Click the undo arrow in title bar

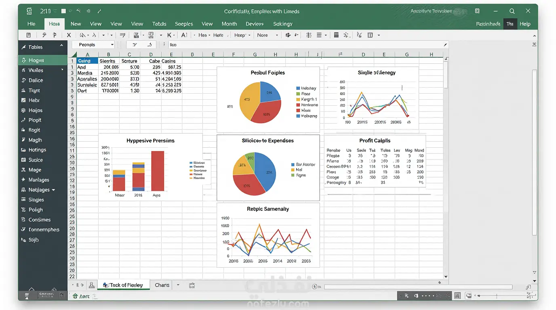[78, 11]
